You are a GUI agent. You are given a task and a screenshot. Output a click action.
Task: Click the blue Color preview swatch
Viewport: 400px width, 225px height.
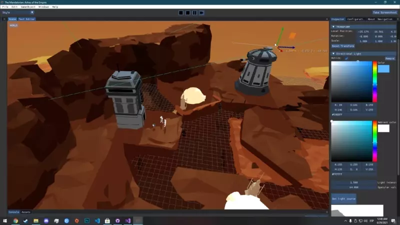(383, 68)
